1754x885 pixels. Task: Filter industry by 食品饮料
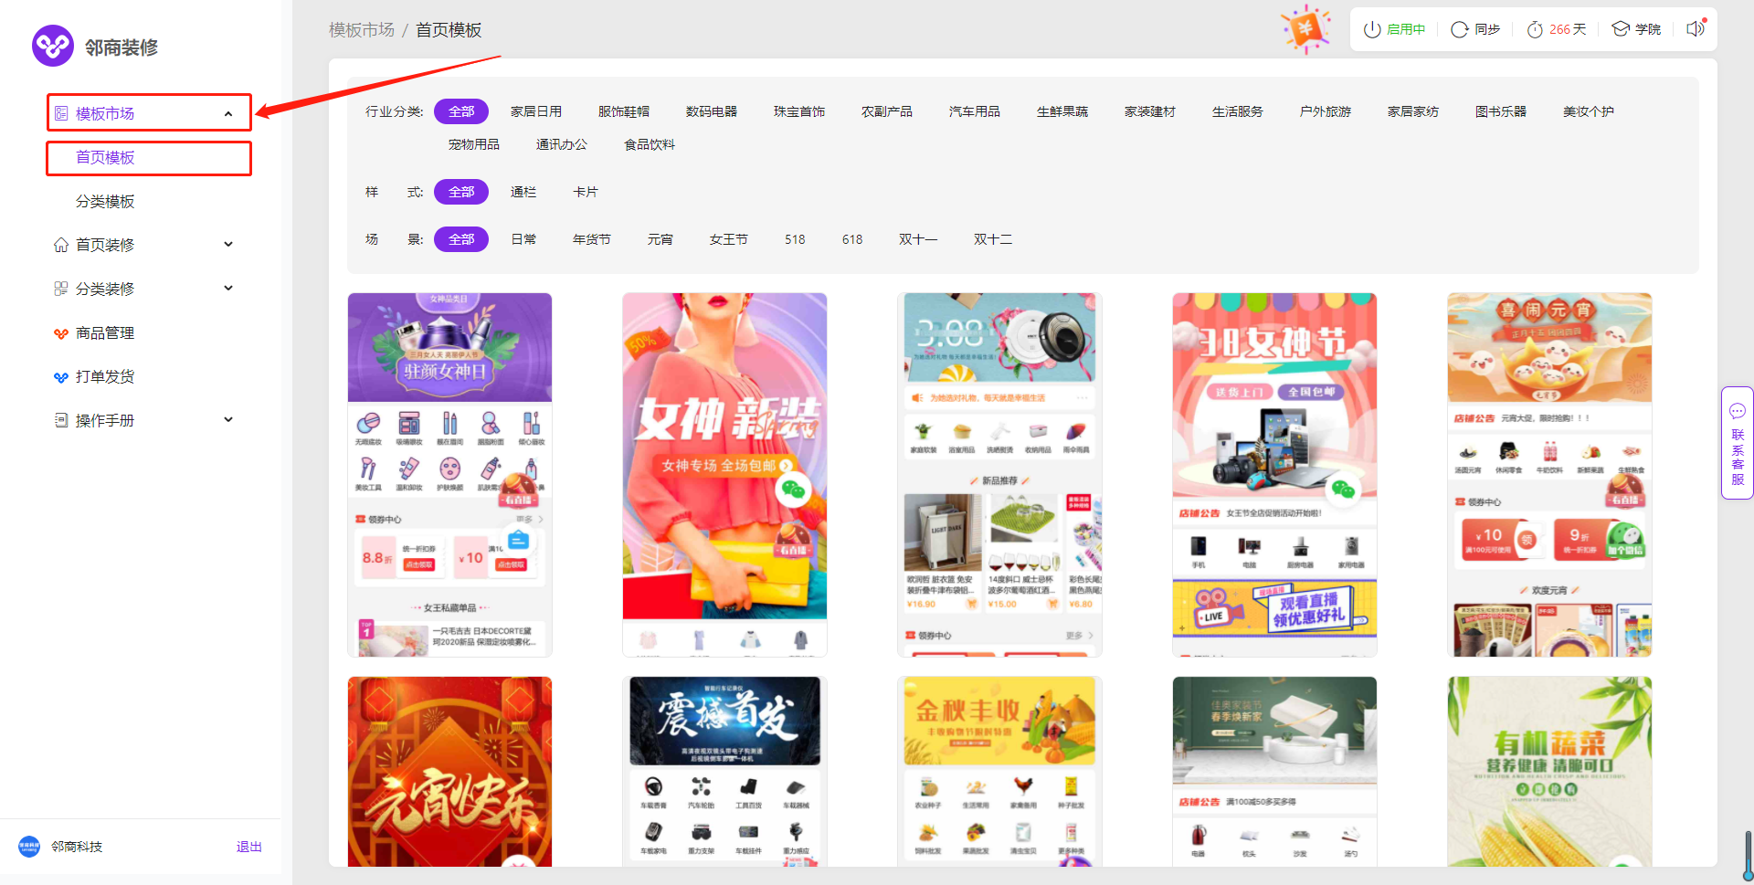(650, 144)
